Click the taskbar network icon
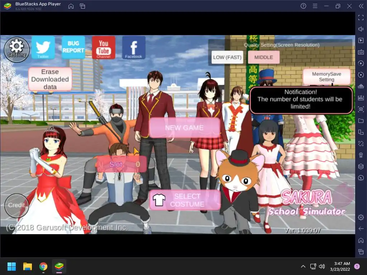 tap(313, 266)
